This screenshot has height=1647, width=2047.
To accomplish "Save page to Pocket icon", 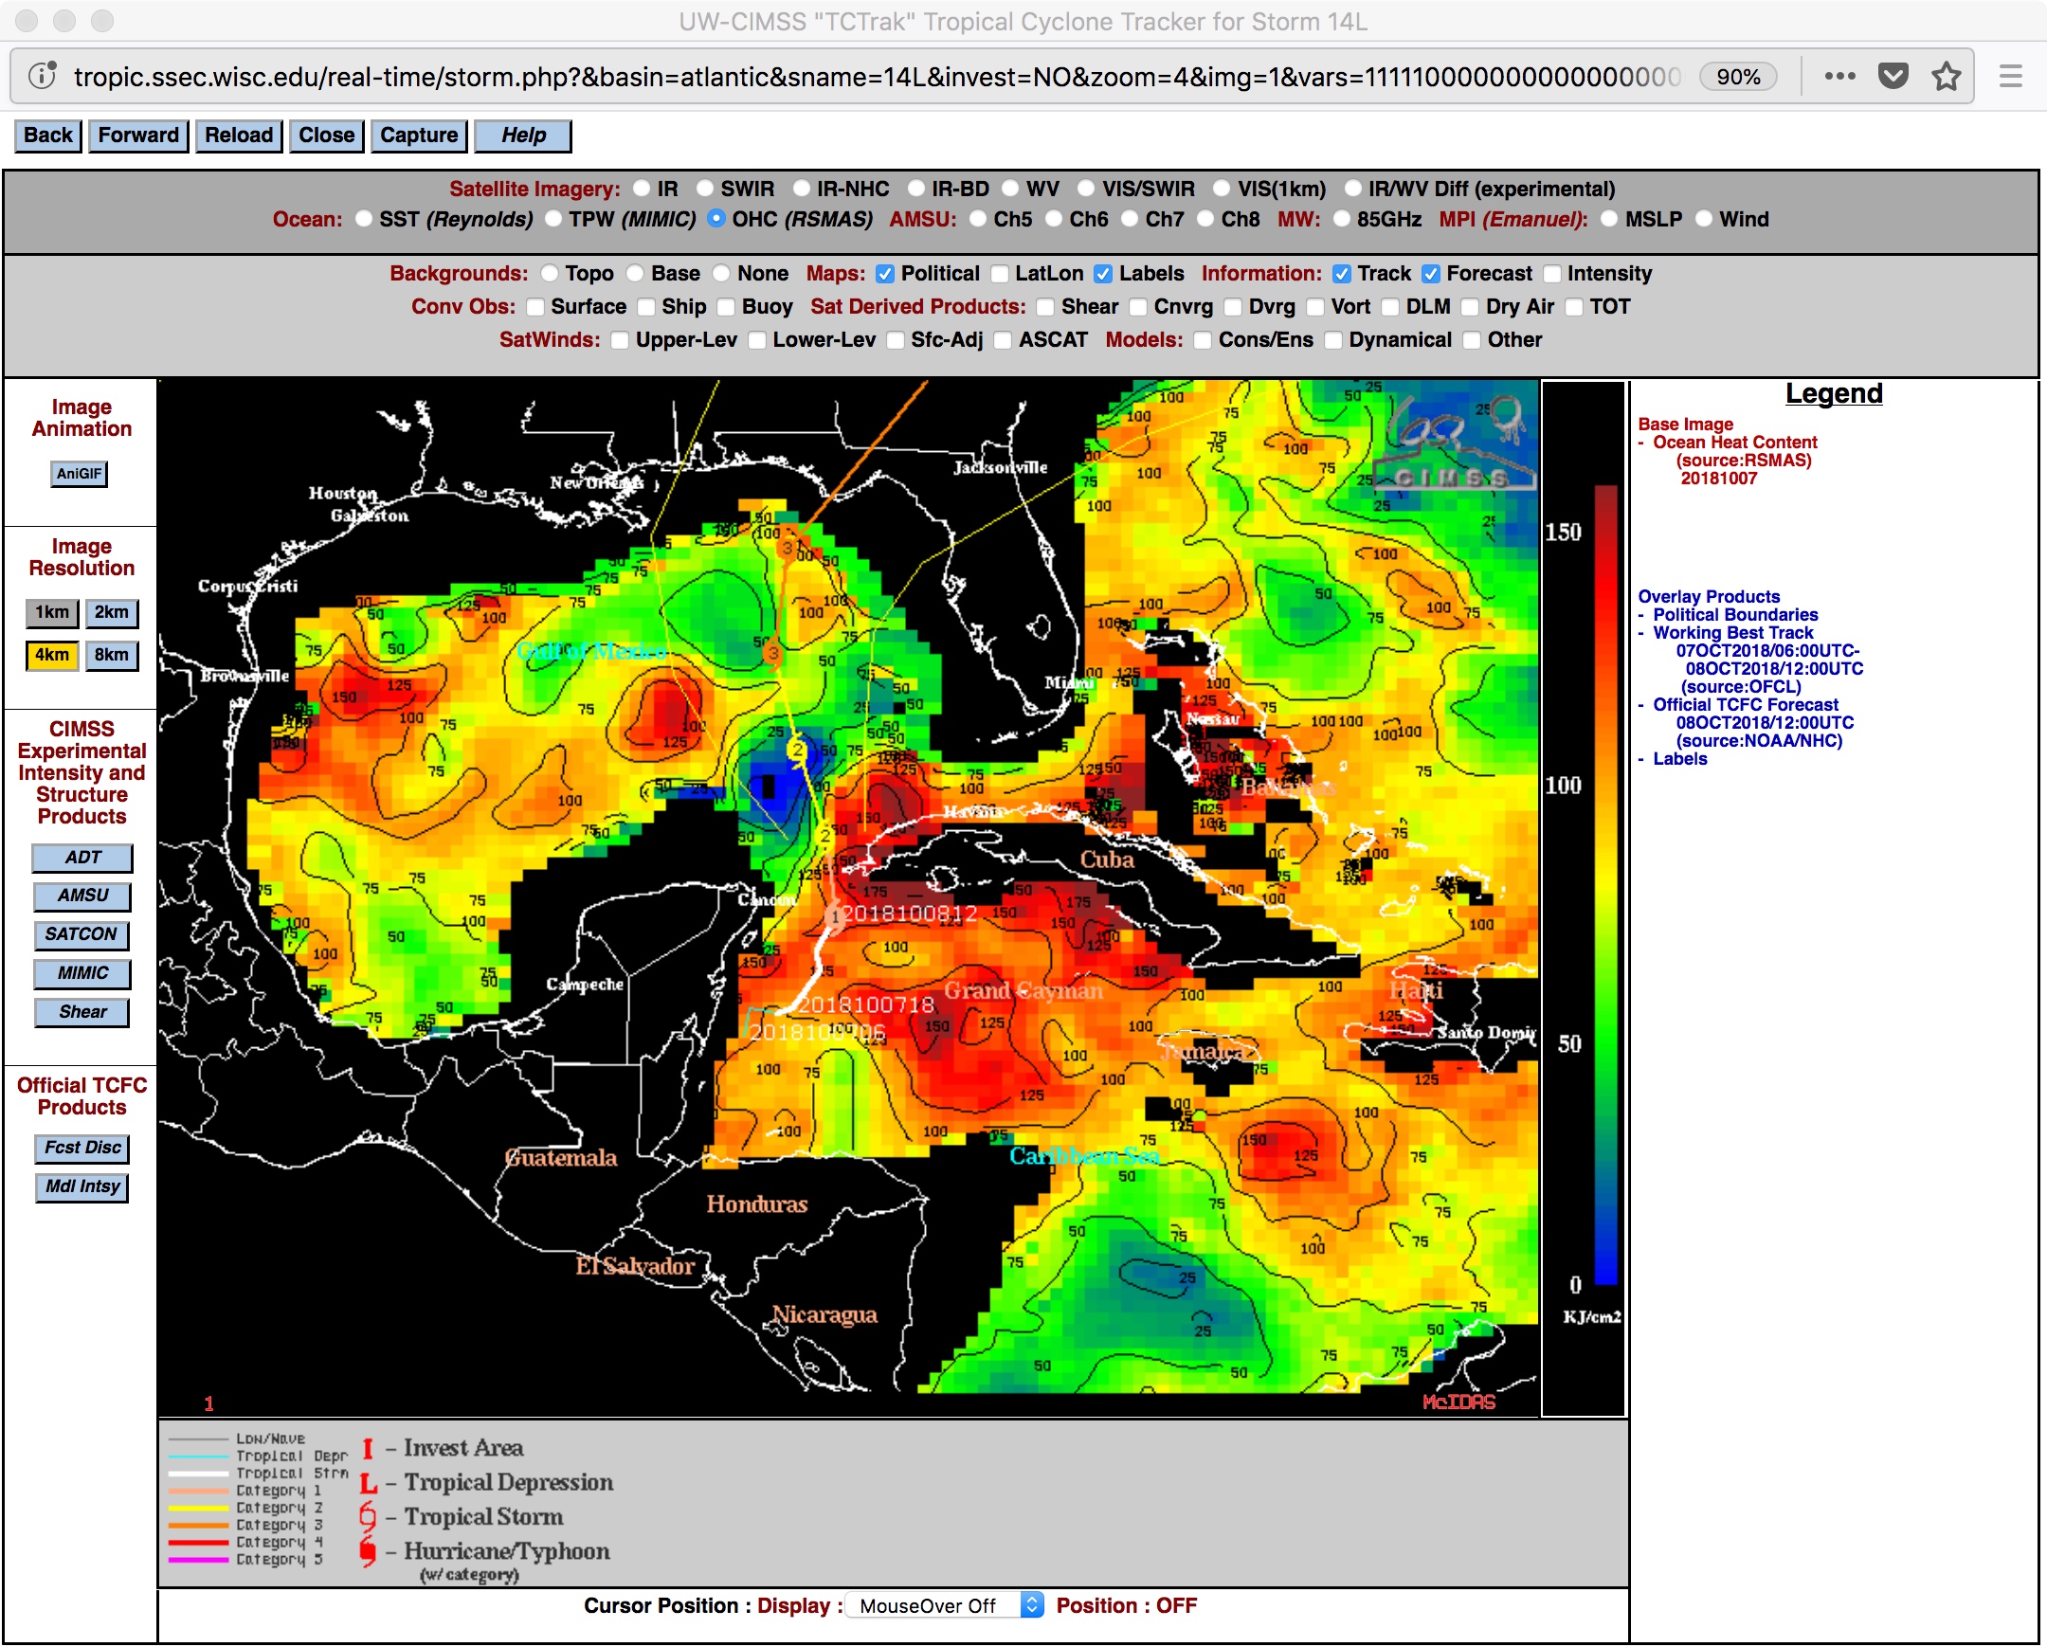I will (x=1893, y=76).
